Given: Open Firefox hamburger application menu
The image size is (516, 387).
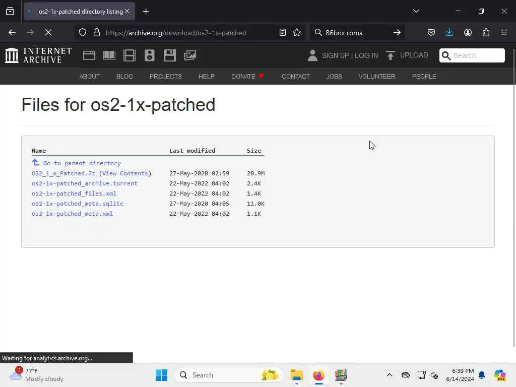Looking at the screenshot, I should (x=504, y=32).
